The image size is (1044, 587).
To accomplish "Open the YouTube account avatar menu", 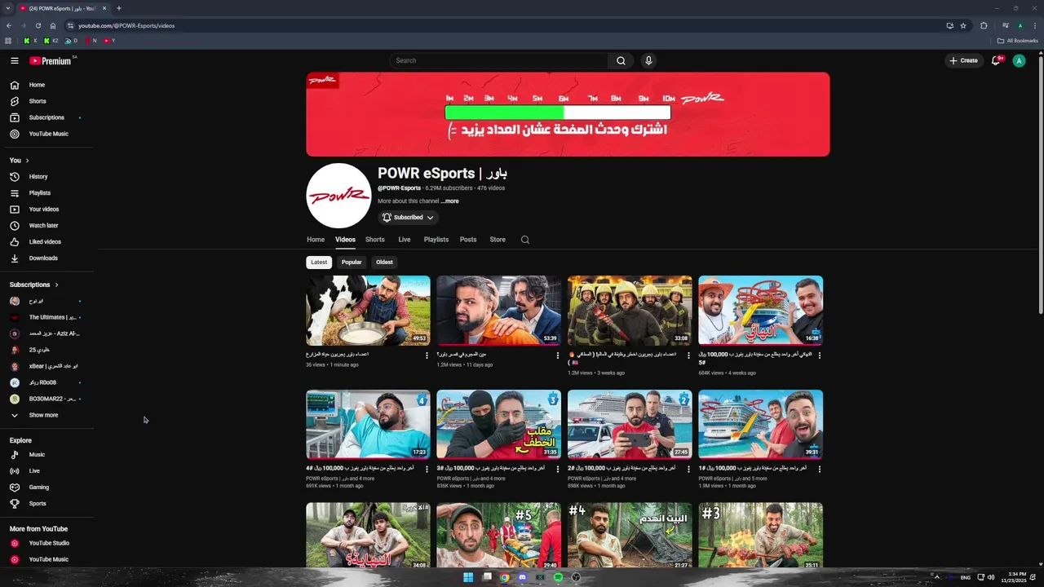I will (1019, 60).
